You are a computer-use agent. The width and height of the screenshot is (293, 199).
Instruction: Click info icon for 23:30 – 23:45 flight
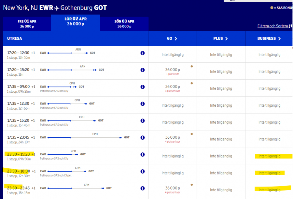143,189
